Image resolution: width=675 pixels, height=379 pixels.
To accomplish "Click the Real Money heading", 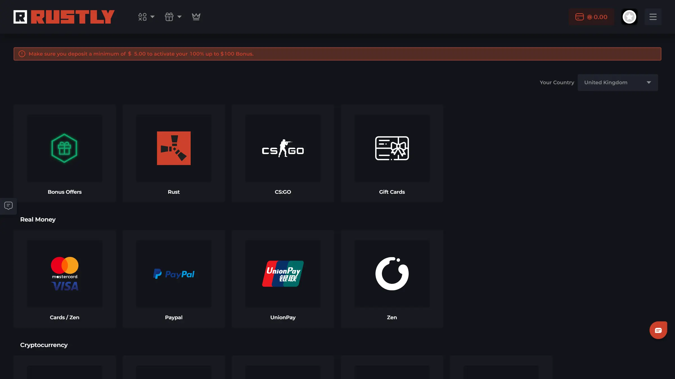I will (38, 220).
